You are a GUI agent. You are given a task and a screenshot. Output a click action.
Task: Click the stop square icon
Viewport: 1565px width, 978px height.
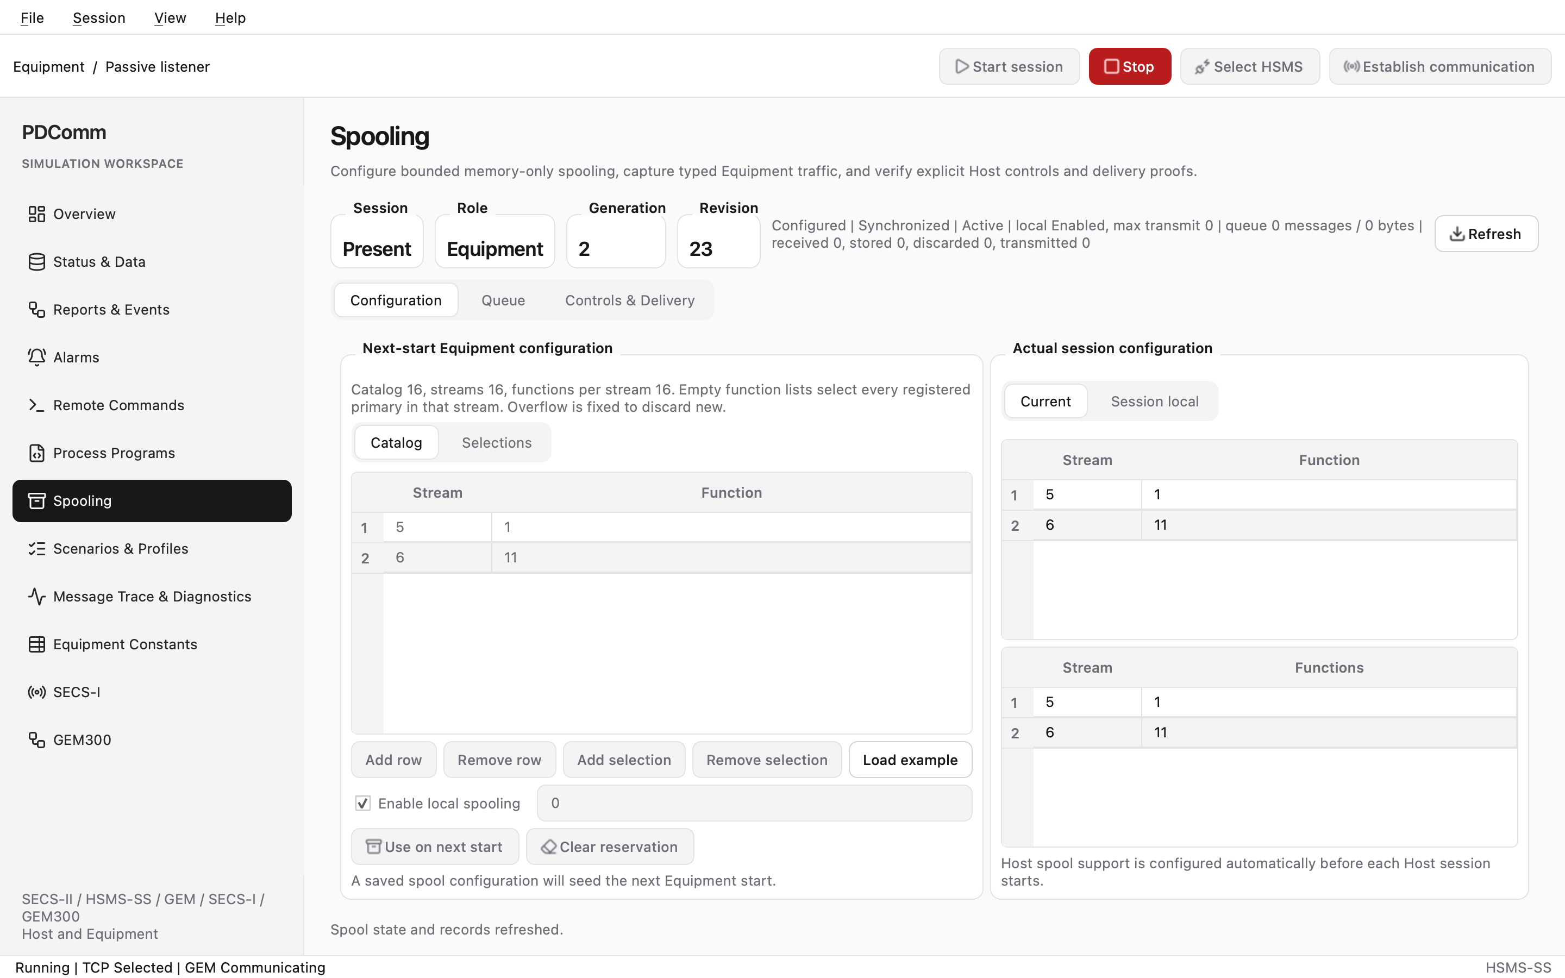(1111, 67)
